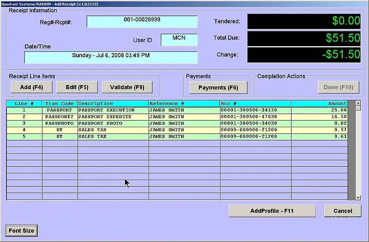Click line number 4 cell
Screen dimensions: 369x242
[24, 130]
